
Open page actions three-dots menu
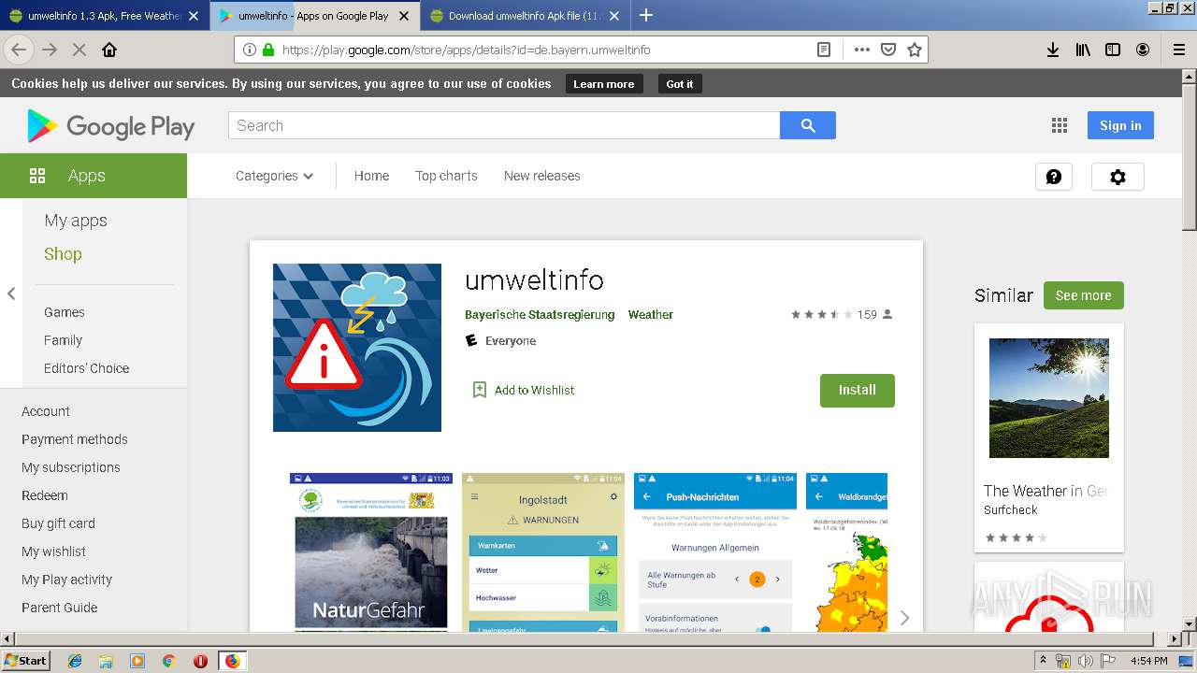(862, 50)
